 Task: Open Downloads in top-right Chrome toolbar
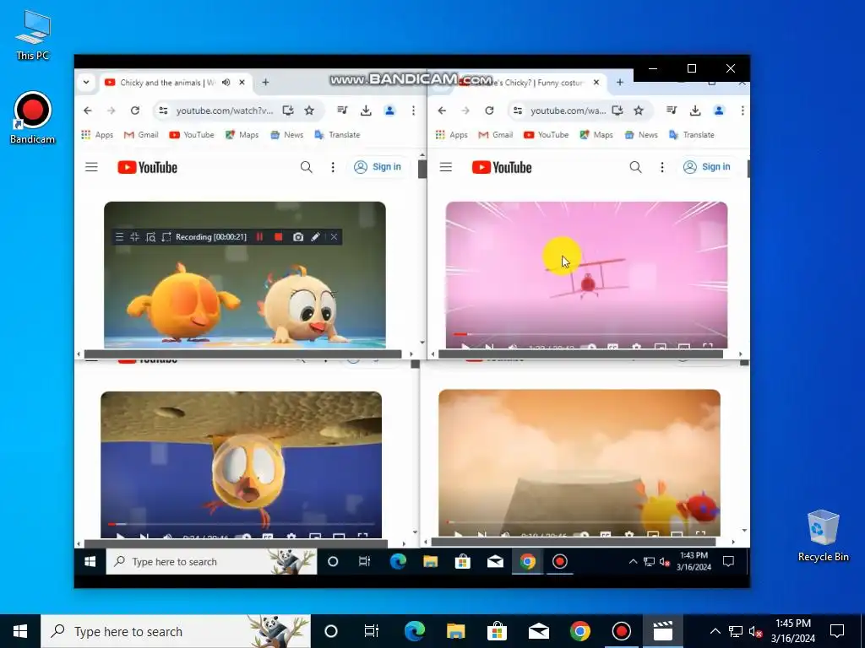[x=695, y=111]
